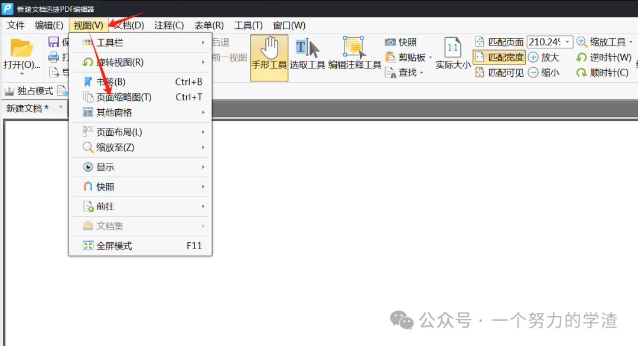
Task: Toggle 匹配宽度 fit-width mode
Action: pos(500,57)
